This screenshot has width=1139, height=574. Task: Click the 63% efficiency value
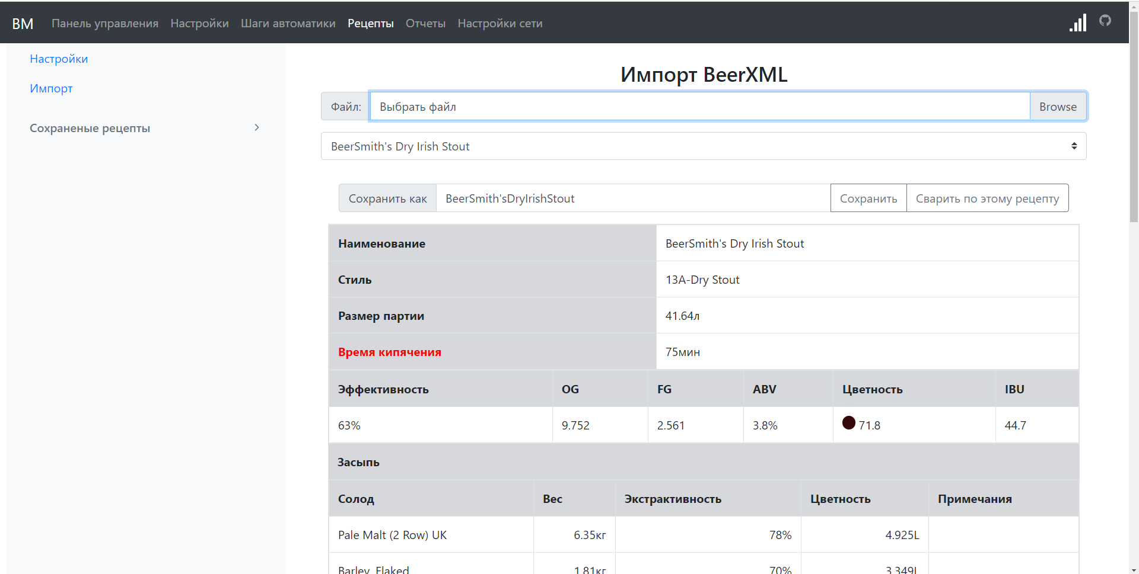tap(349, 425)
